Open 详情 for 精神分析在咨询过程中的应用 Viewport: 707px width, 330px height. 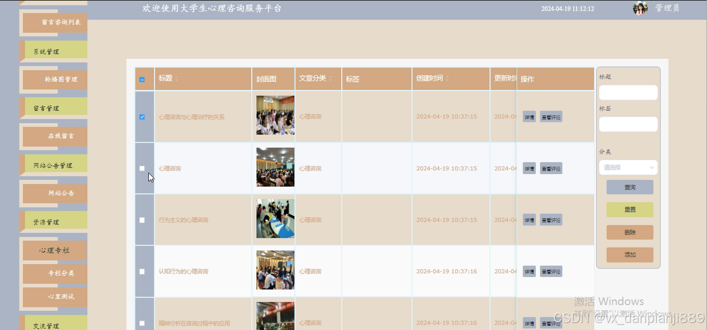pyautogui.click(x=529, y=323)
